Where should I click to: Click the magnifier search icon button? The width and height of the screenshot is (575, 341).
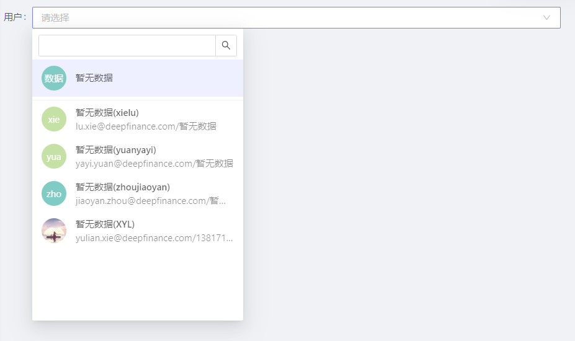click(226, 45)
